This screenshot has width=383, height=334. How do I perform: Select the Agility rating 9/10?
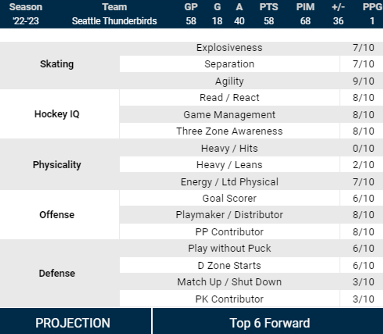pos(363,81)
